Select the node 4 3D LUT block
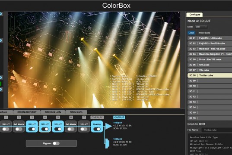The image size is (232, 155). [45, 127]
